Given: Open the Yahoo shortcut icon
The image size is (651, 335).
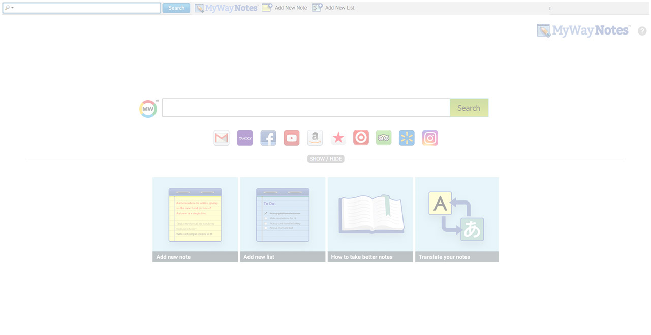Looking at the screenshot, I should (x=245, y=138).
